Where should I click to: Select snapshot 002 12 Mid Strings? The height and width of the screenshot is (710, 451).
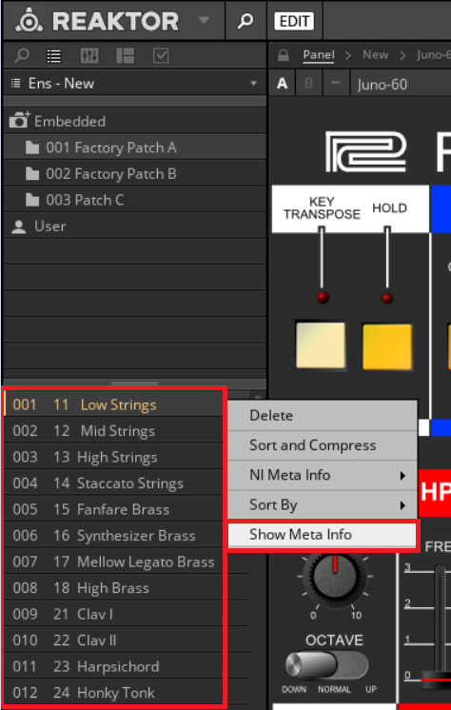pos(113,430)
